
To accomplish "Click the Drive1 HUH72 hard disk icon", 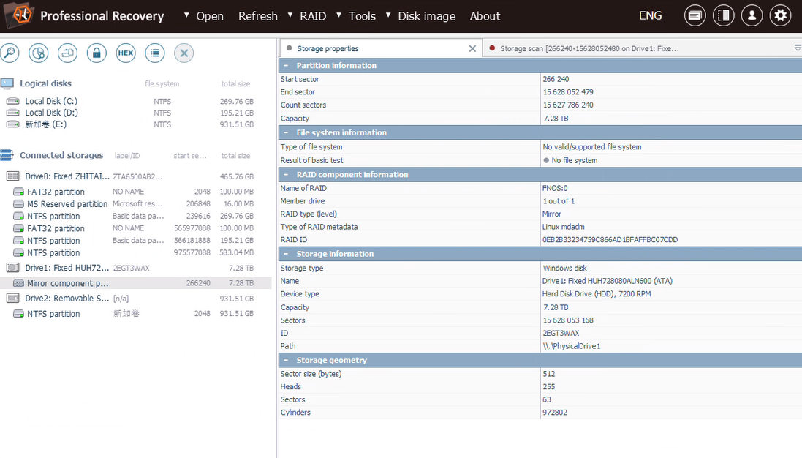I will point(12,268).
